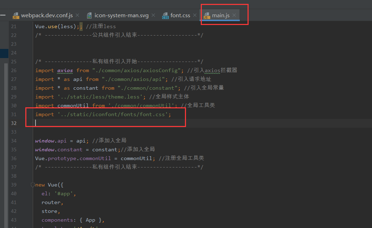
Task: Click the JS icon on webpack.dev.conf.js tab
Action: (15, 15)
